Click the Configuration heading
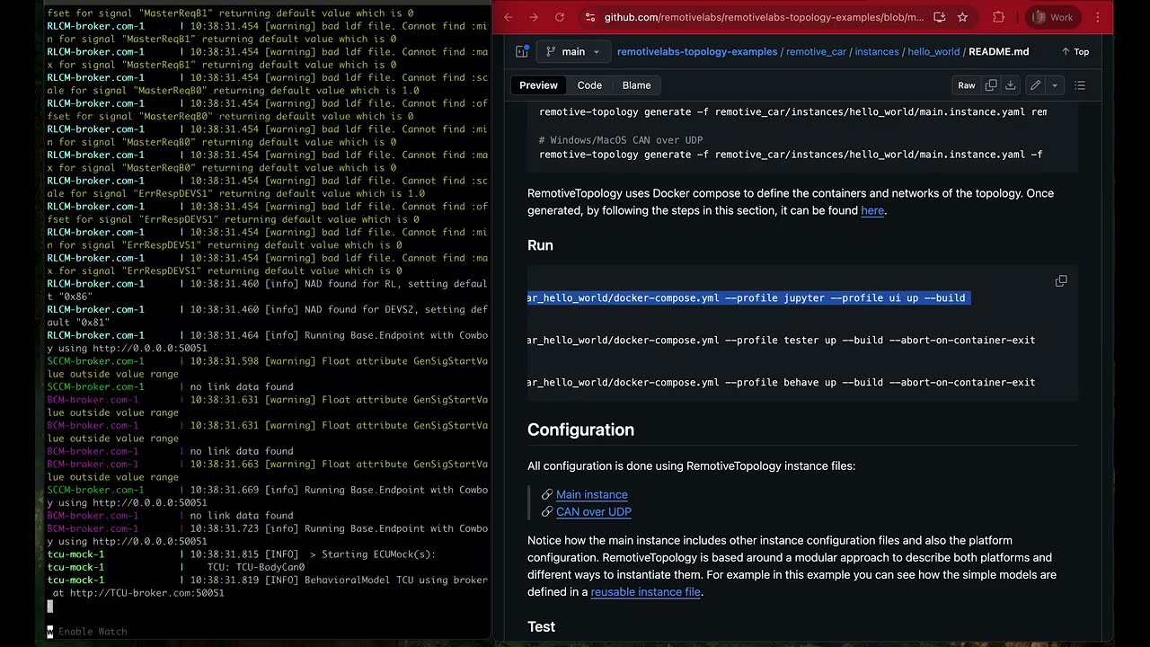Image resolution: width=1150 pixels, height=647 pixels. (580, 430)
